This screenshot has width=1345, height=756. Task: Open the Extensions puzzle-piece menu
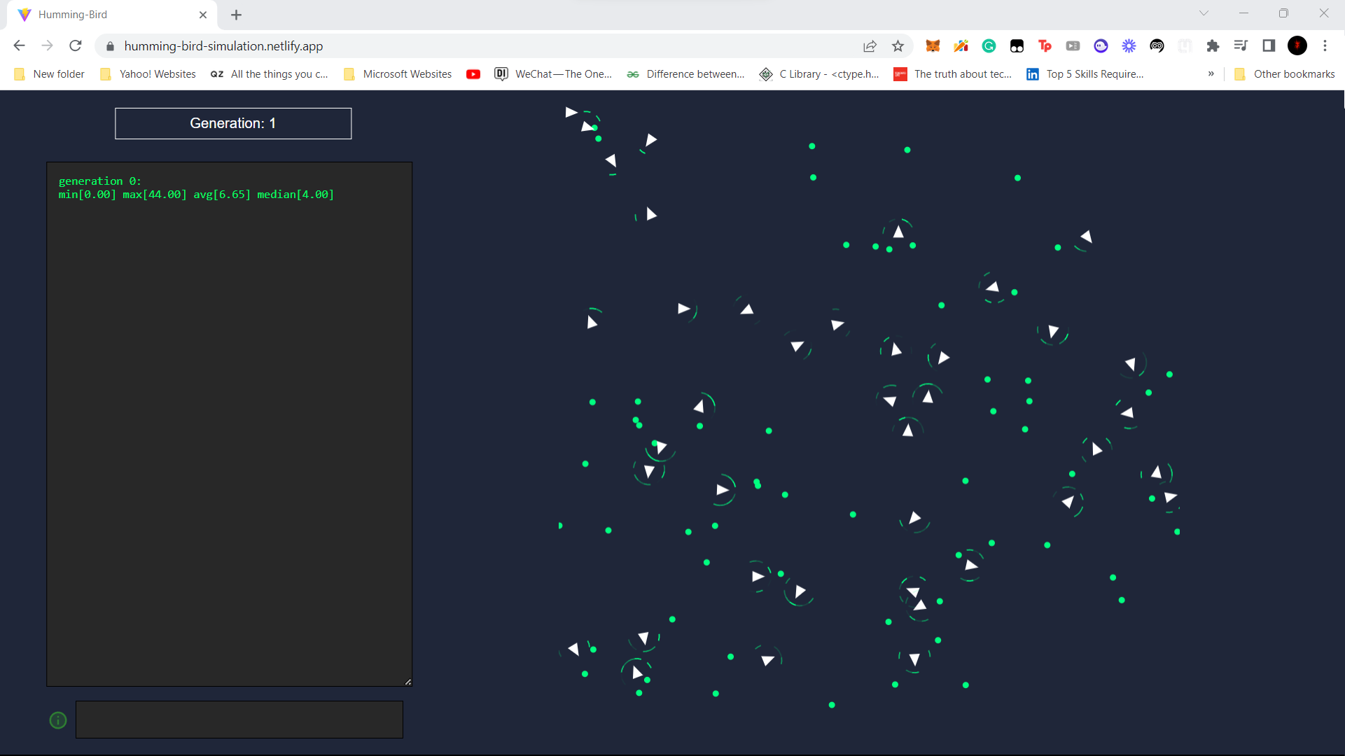(1213, 45)
